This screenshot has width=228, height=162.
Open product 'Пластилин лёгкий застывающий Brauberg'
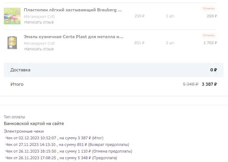(73, 10)
